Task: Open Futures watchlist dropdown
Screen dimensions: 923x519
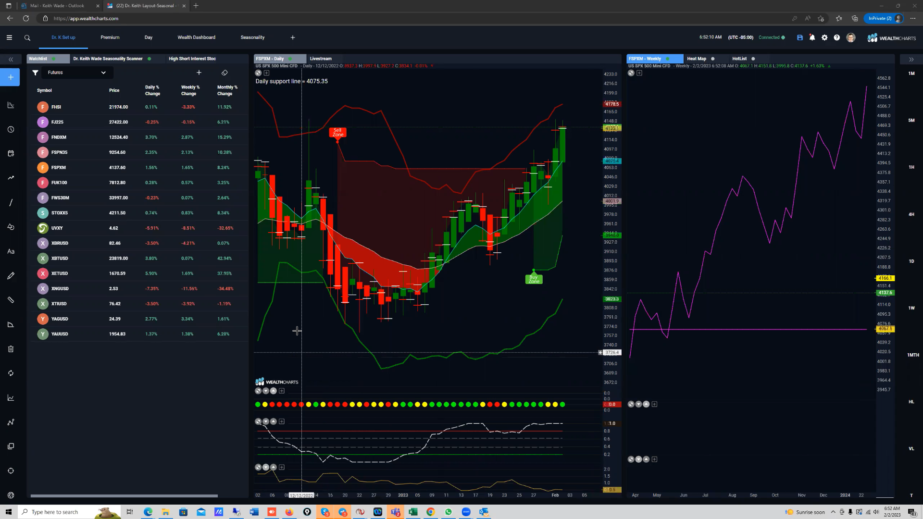Action: [x=77, y=73]
